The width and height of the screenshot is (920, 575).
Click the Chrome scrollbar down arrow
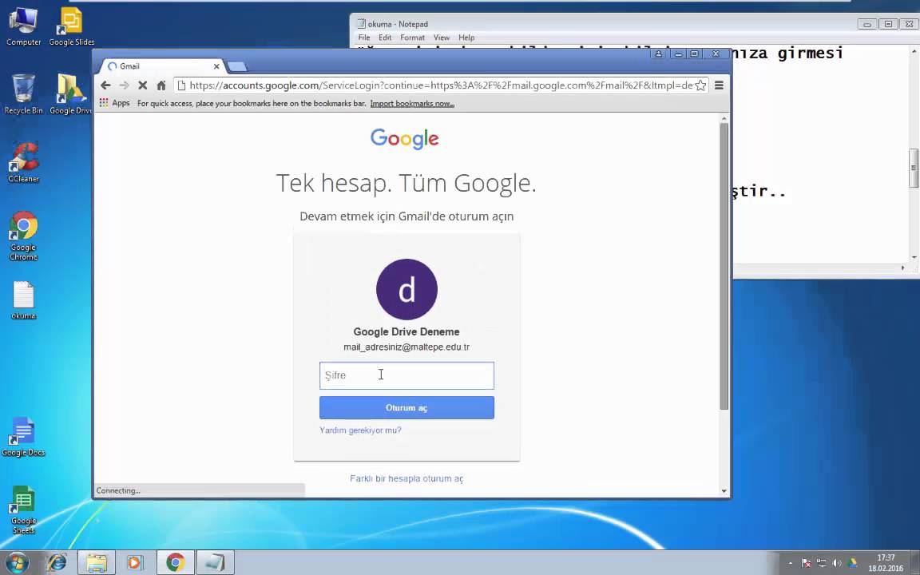click(724, 491)
